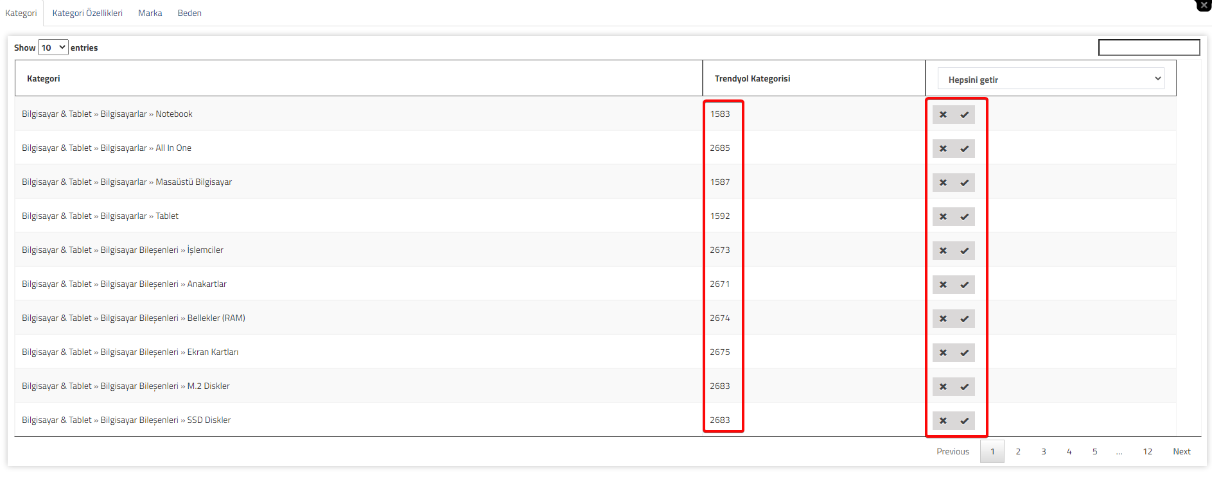Click the checkmark for Bellekler (RAM)

[964, 319]
